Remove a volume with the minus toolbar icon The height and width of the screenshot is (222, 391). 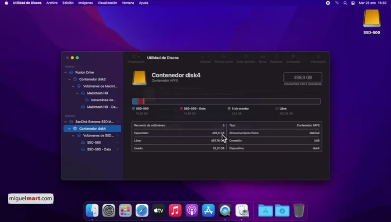209,56
